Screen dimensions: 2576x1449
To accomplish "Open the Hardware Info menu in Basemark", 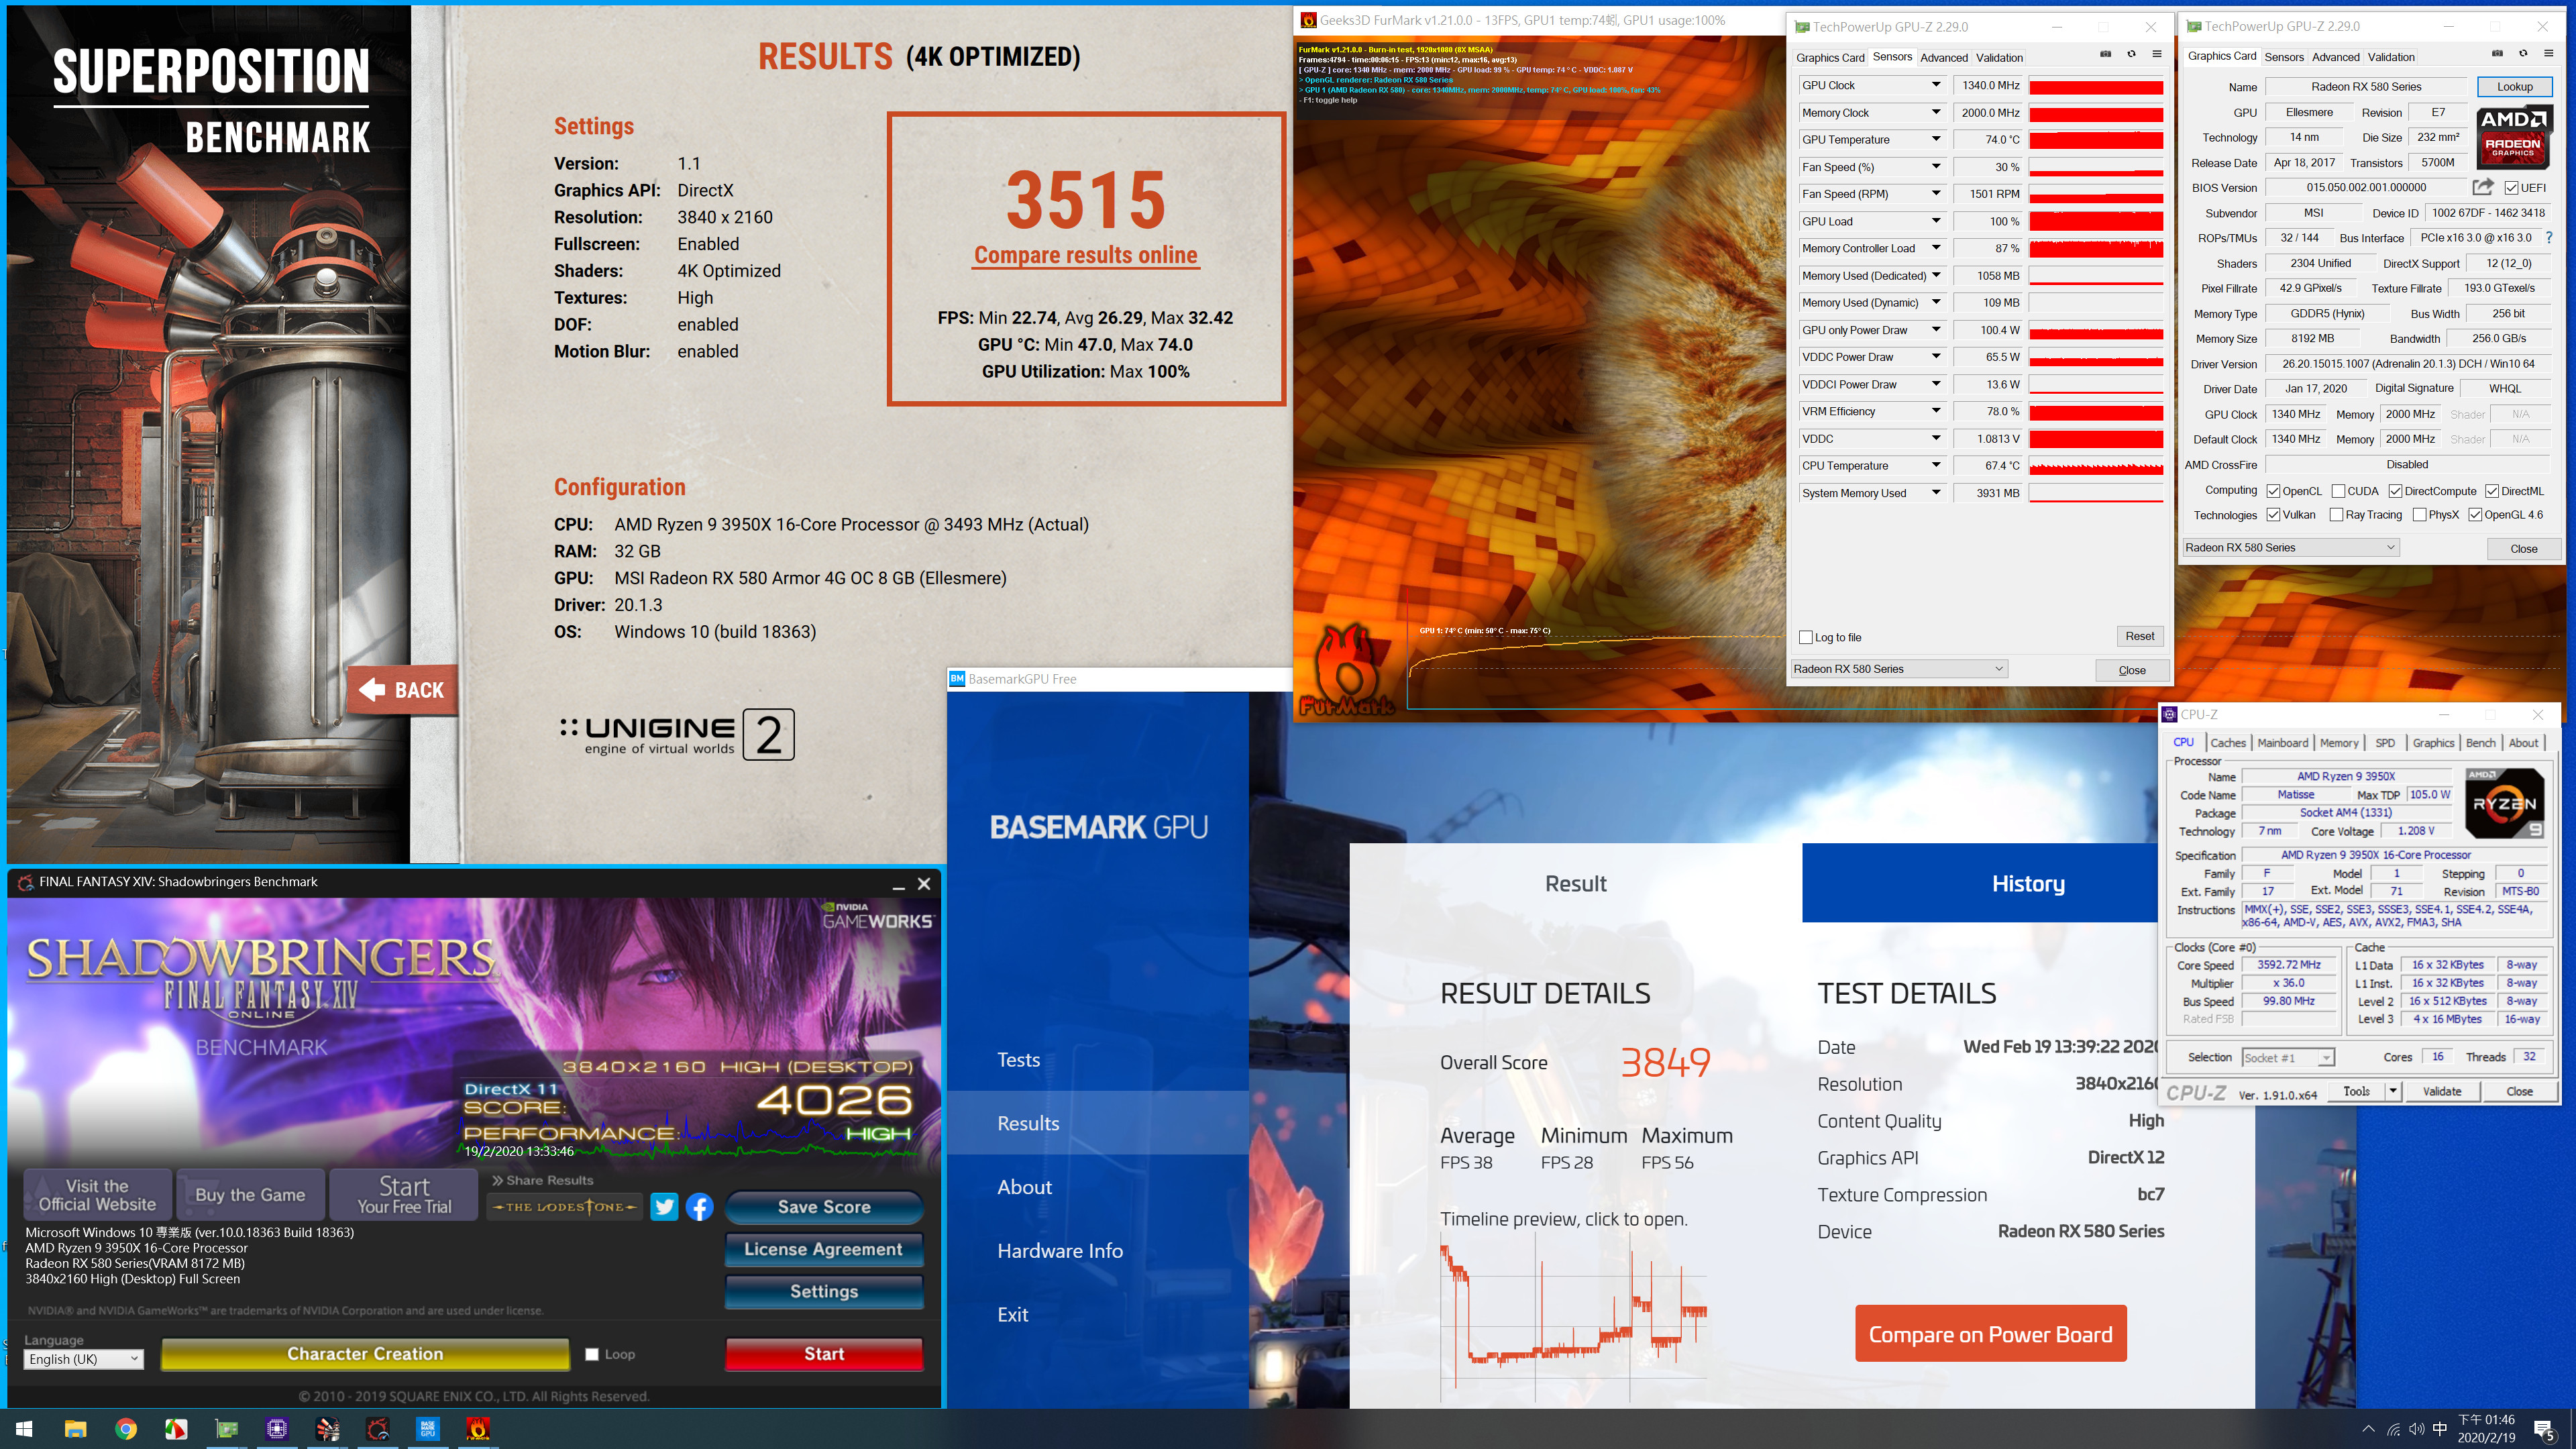I will click(1060, 1251).
